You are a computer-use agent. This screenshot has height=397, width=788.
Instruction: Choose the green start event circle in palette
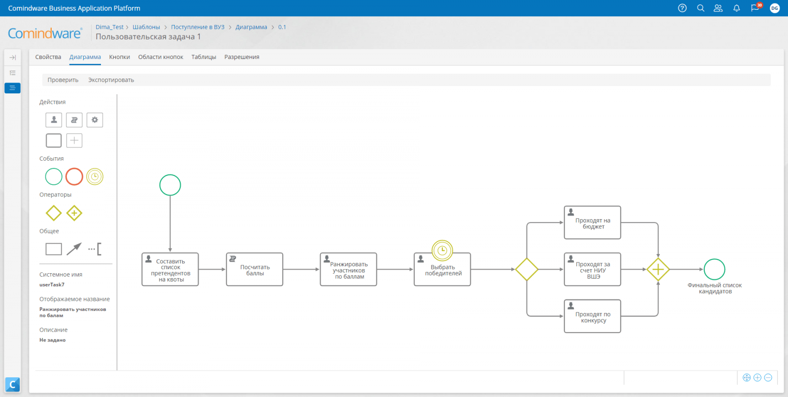(54, 176)
